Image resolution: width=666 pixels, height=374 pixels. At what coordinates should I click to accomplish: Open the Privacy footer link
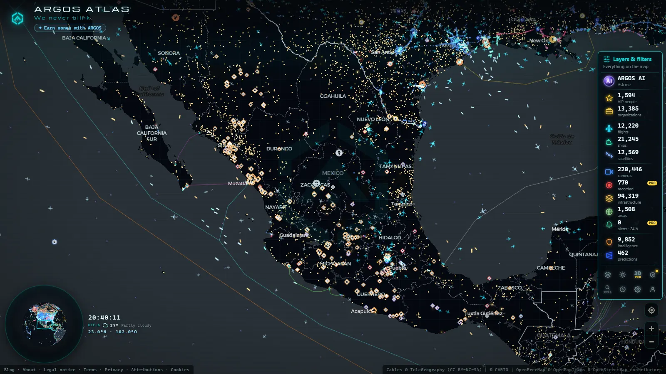point(114,370)
